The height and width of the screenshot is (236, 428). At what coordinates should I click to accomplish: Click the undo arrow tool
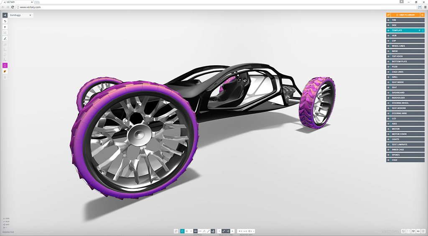[5, 21]
